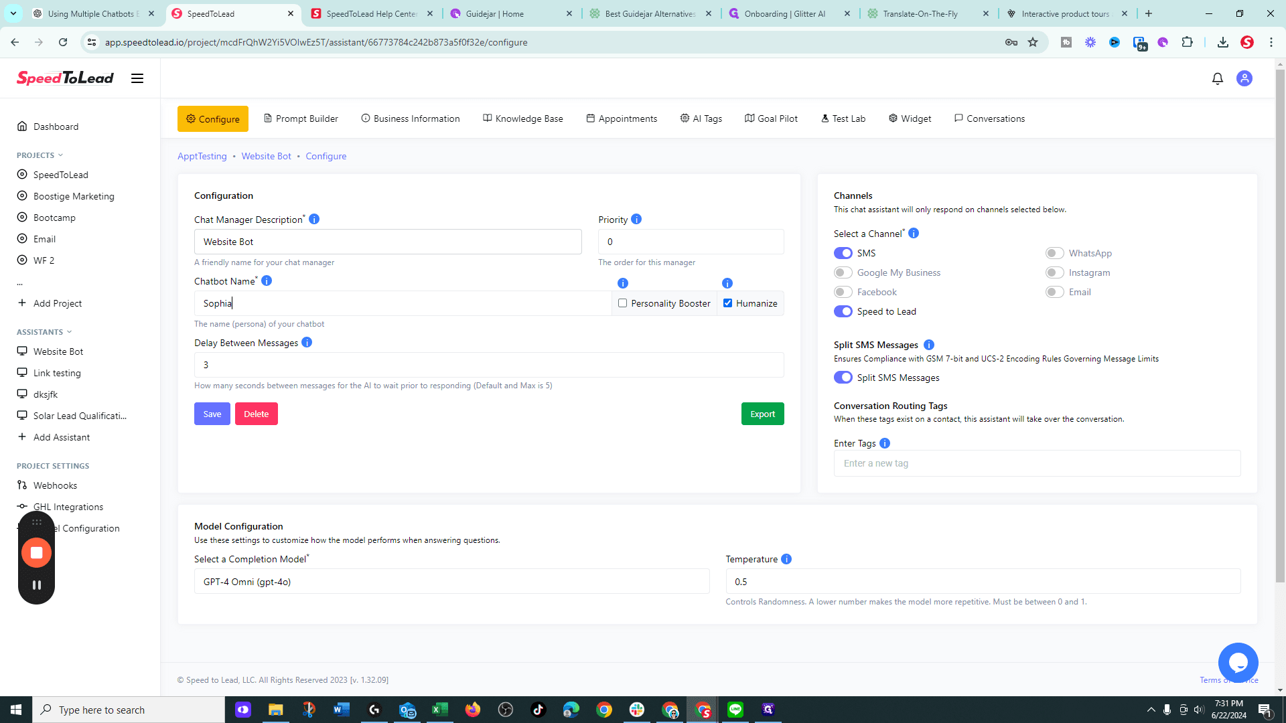Enable the Email channel toggle
1286x723 pixels.
[1054, 292]
